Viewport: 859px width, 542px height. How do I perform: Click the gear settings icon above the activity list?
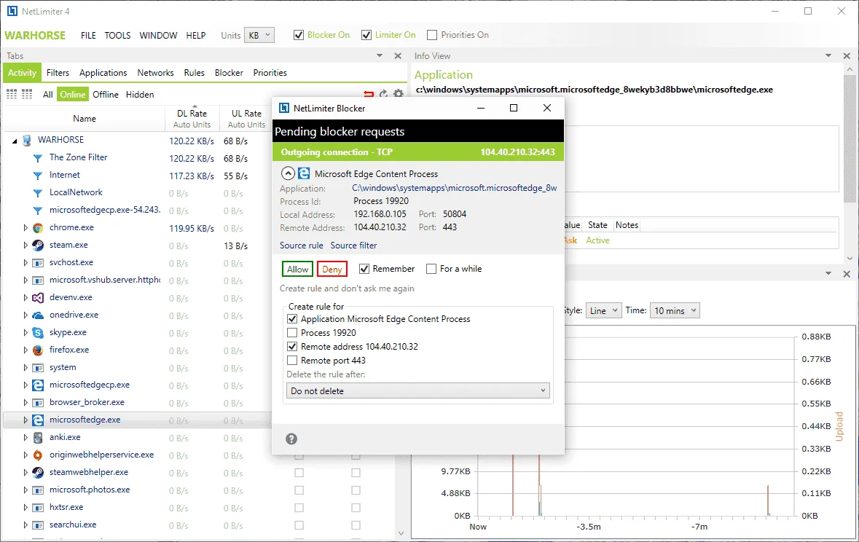click(x=399, y=94)
